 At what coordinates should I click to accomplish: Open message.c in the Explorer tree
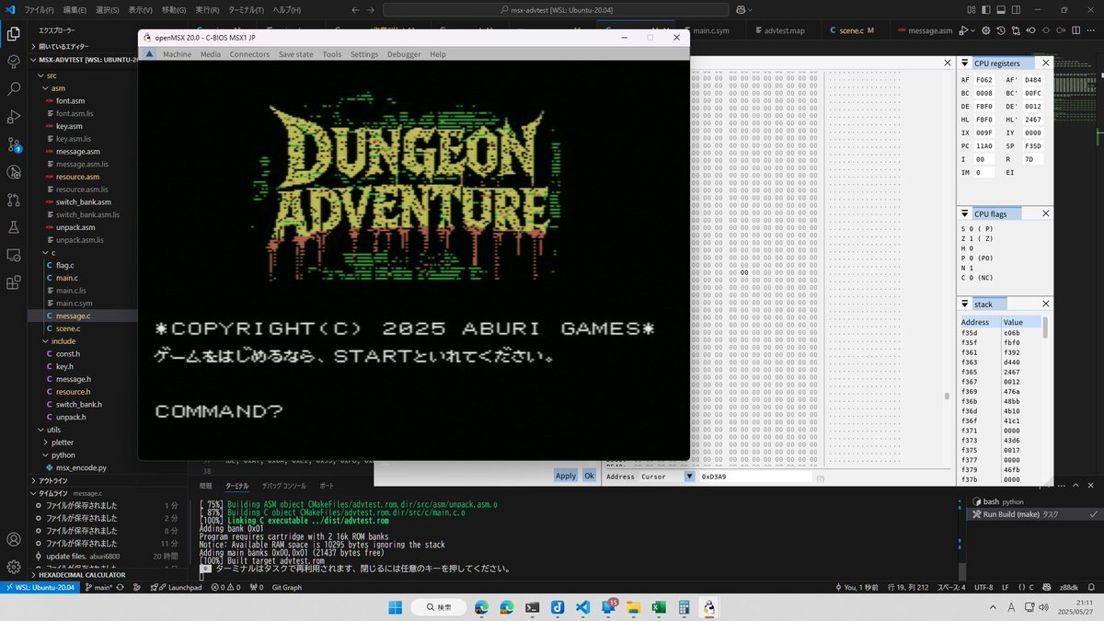[74, 316]
